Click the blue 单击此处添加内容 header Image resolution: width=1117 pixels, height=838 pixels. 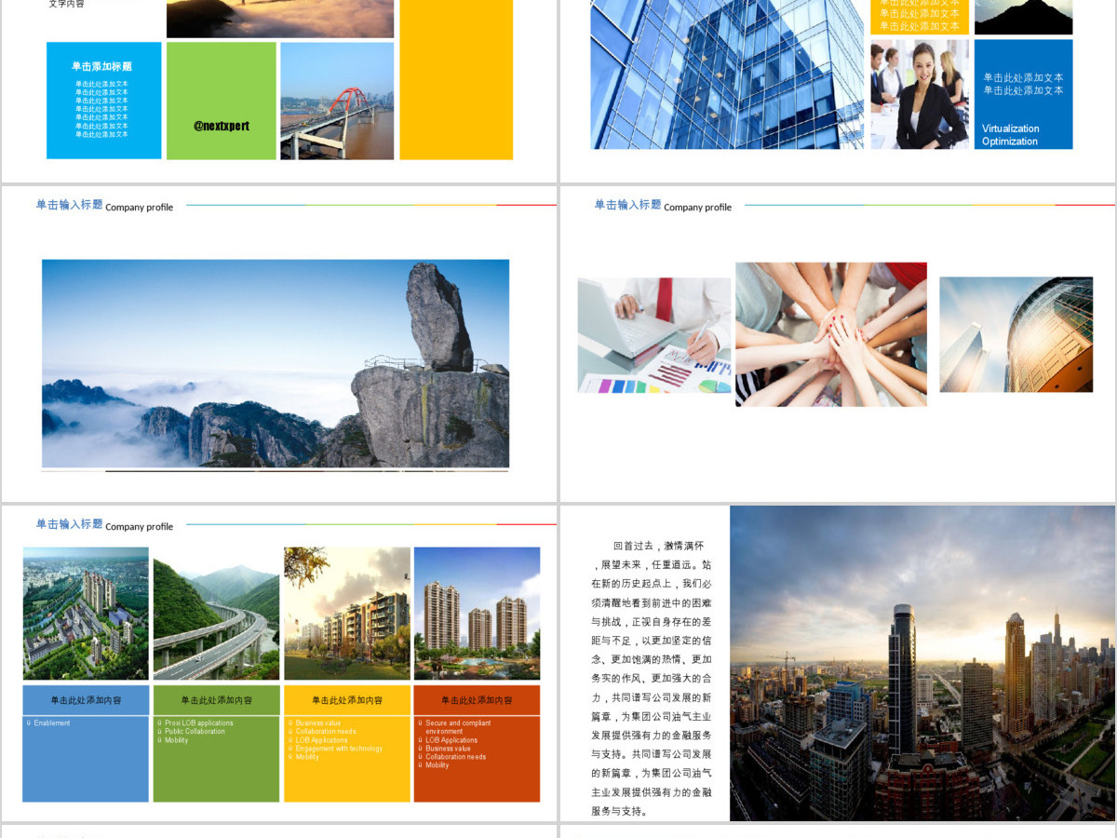click(x=86, y=700)
